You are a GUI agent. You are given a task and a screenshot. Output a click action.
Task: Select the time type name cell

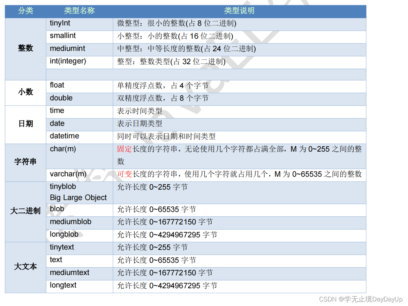coord(80,112)
